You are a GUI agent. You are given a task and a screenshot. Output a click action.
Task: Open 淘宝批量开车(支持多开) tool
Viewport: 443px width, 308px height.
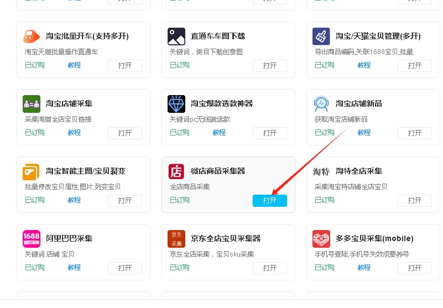pos(125,66)
